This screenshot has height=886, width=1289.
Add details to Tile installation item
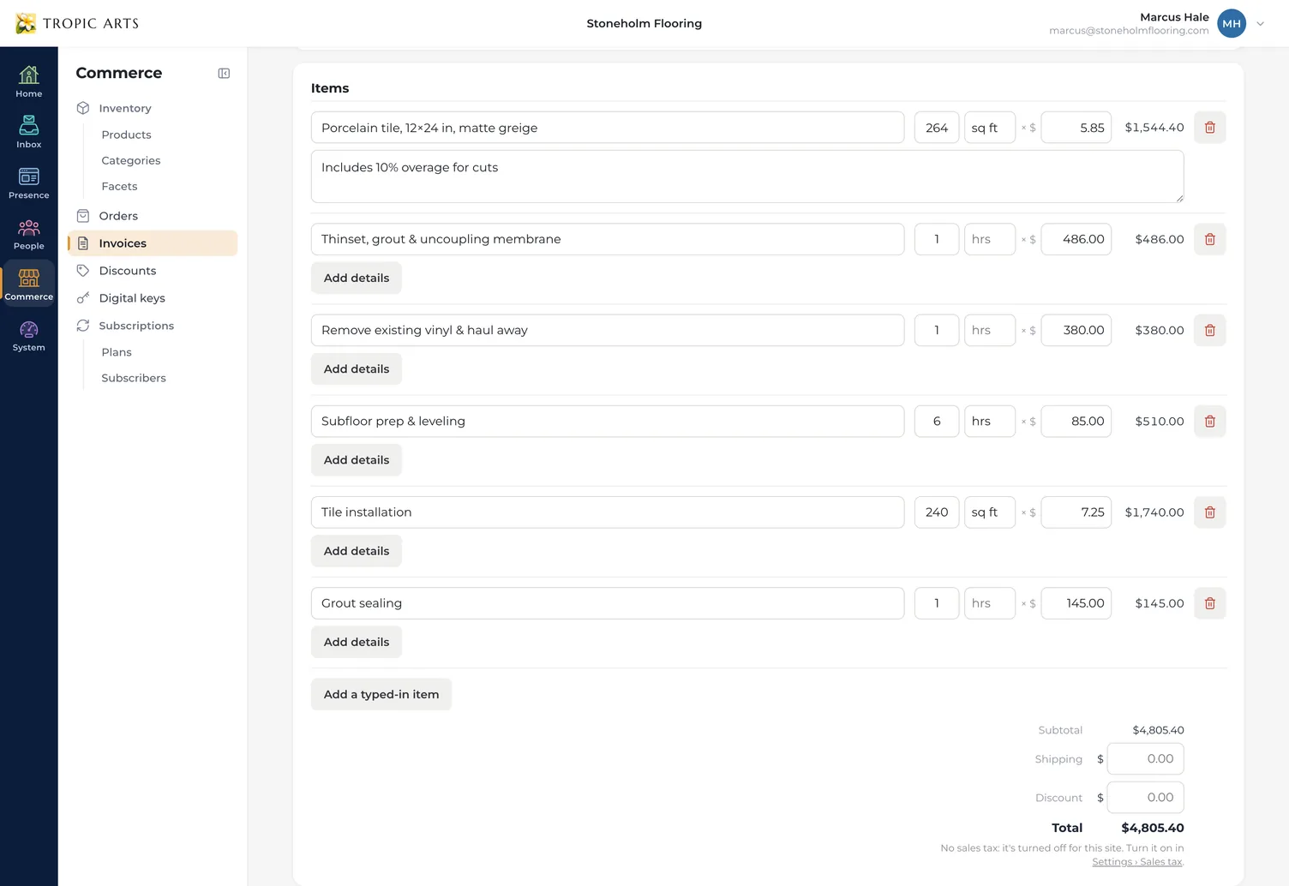tap(357, 551)
